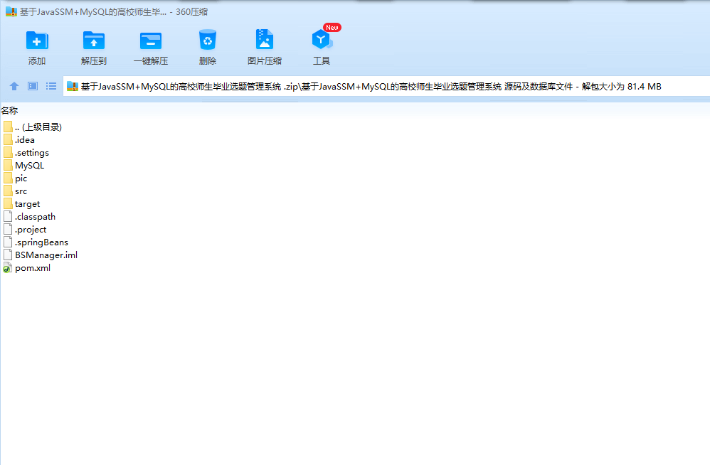The height and width of the screenshot is (465, 710).
Task: Click the archive path address field
Action: point(386,86)
